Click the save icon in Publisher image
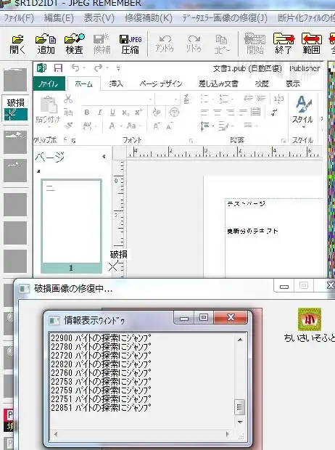Screen dimensions: 335x450 [58, 68]
